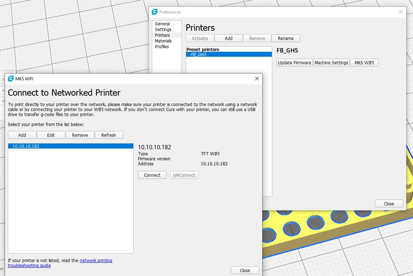Viewport: 413px width, 276px height.
Task: Click the TFT WIFI type value
Action: point(210,154)
